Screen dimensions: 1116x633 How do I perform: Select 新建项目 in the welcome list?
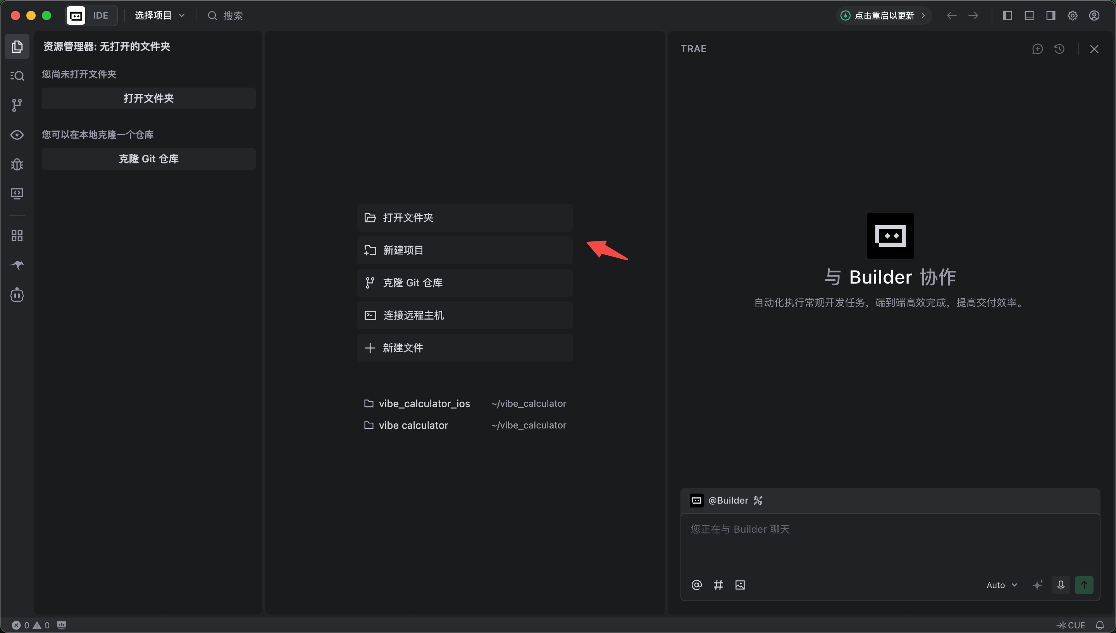(465, 250)
